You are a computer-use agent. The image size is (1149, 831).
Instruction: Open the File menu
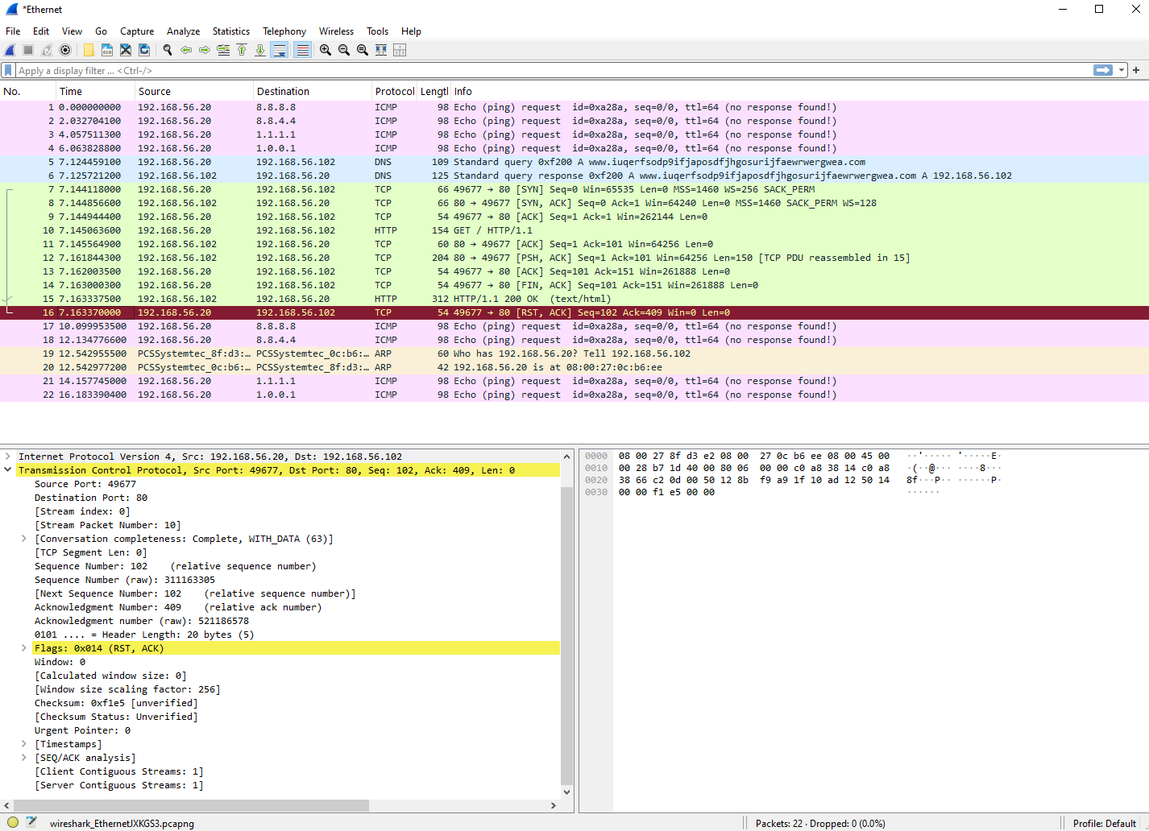[x=13, y=31]
